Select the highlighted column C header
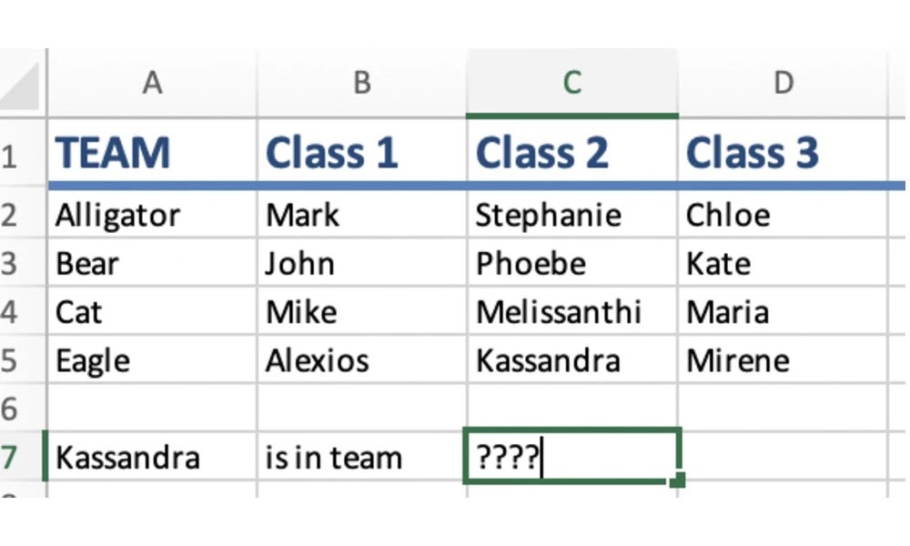 point(571,83)
